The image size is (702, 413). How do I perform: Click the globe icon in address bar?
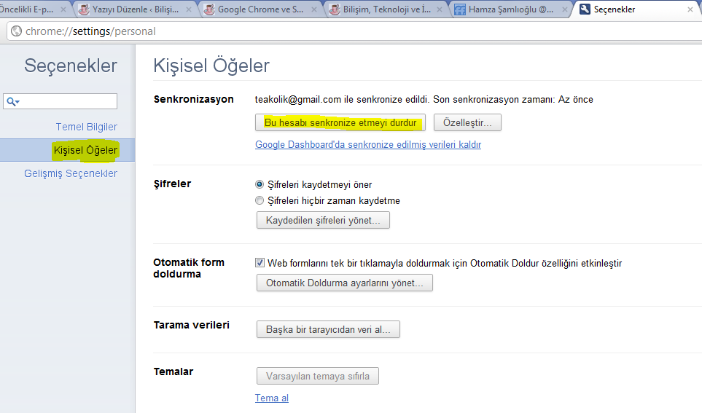(x=16, y=31)
